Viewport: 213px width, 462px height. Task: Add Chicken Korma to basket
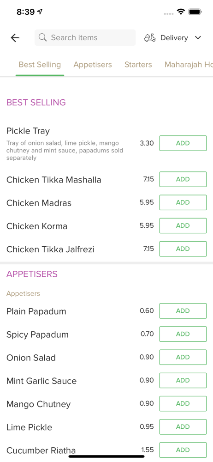coord(183,226)
